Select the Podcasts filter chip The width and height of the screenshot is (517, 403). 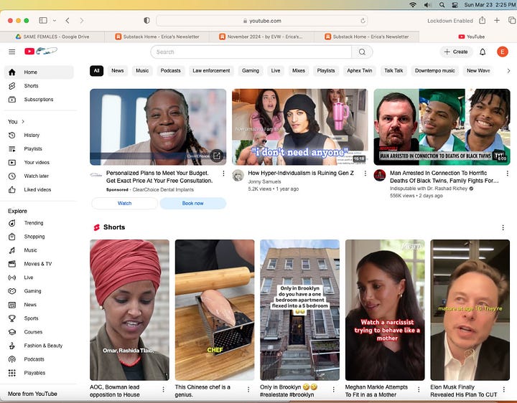(170, 71)
